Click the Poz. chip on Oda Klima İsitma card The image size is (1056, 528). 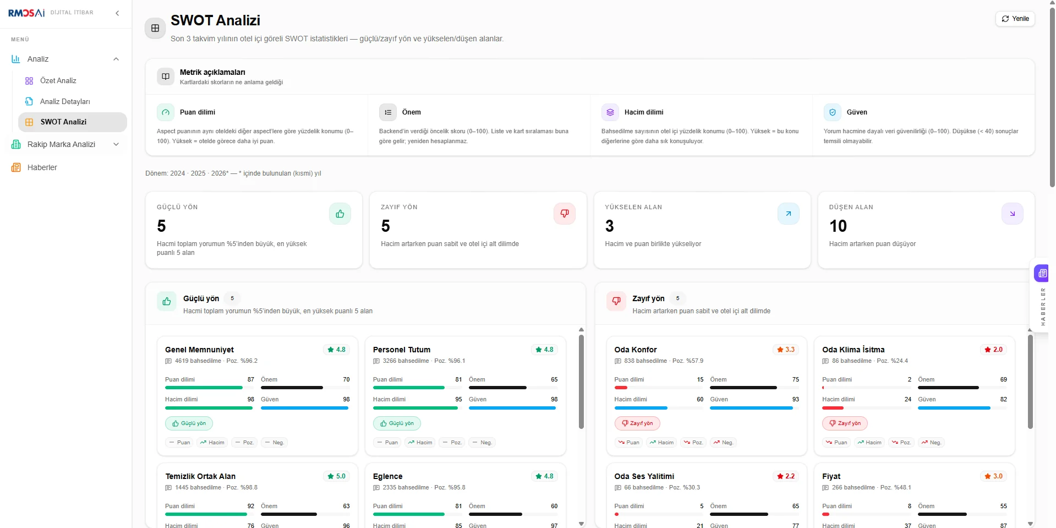(901, 443)
